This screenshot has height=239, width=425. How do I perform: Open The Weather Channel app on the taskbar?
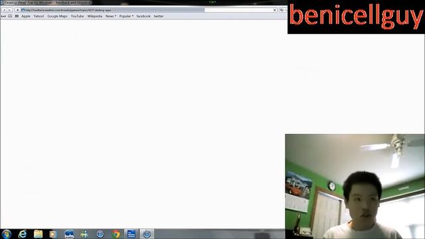(131, 234)
